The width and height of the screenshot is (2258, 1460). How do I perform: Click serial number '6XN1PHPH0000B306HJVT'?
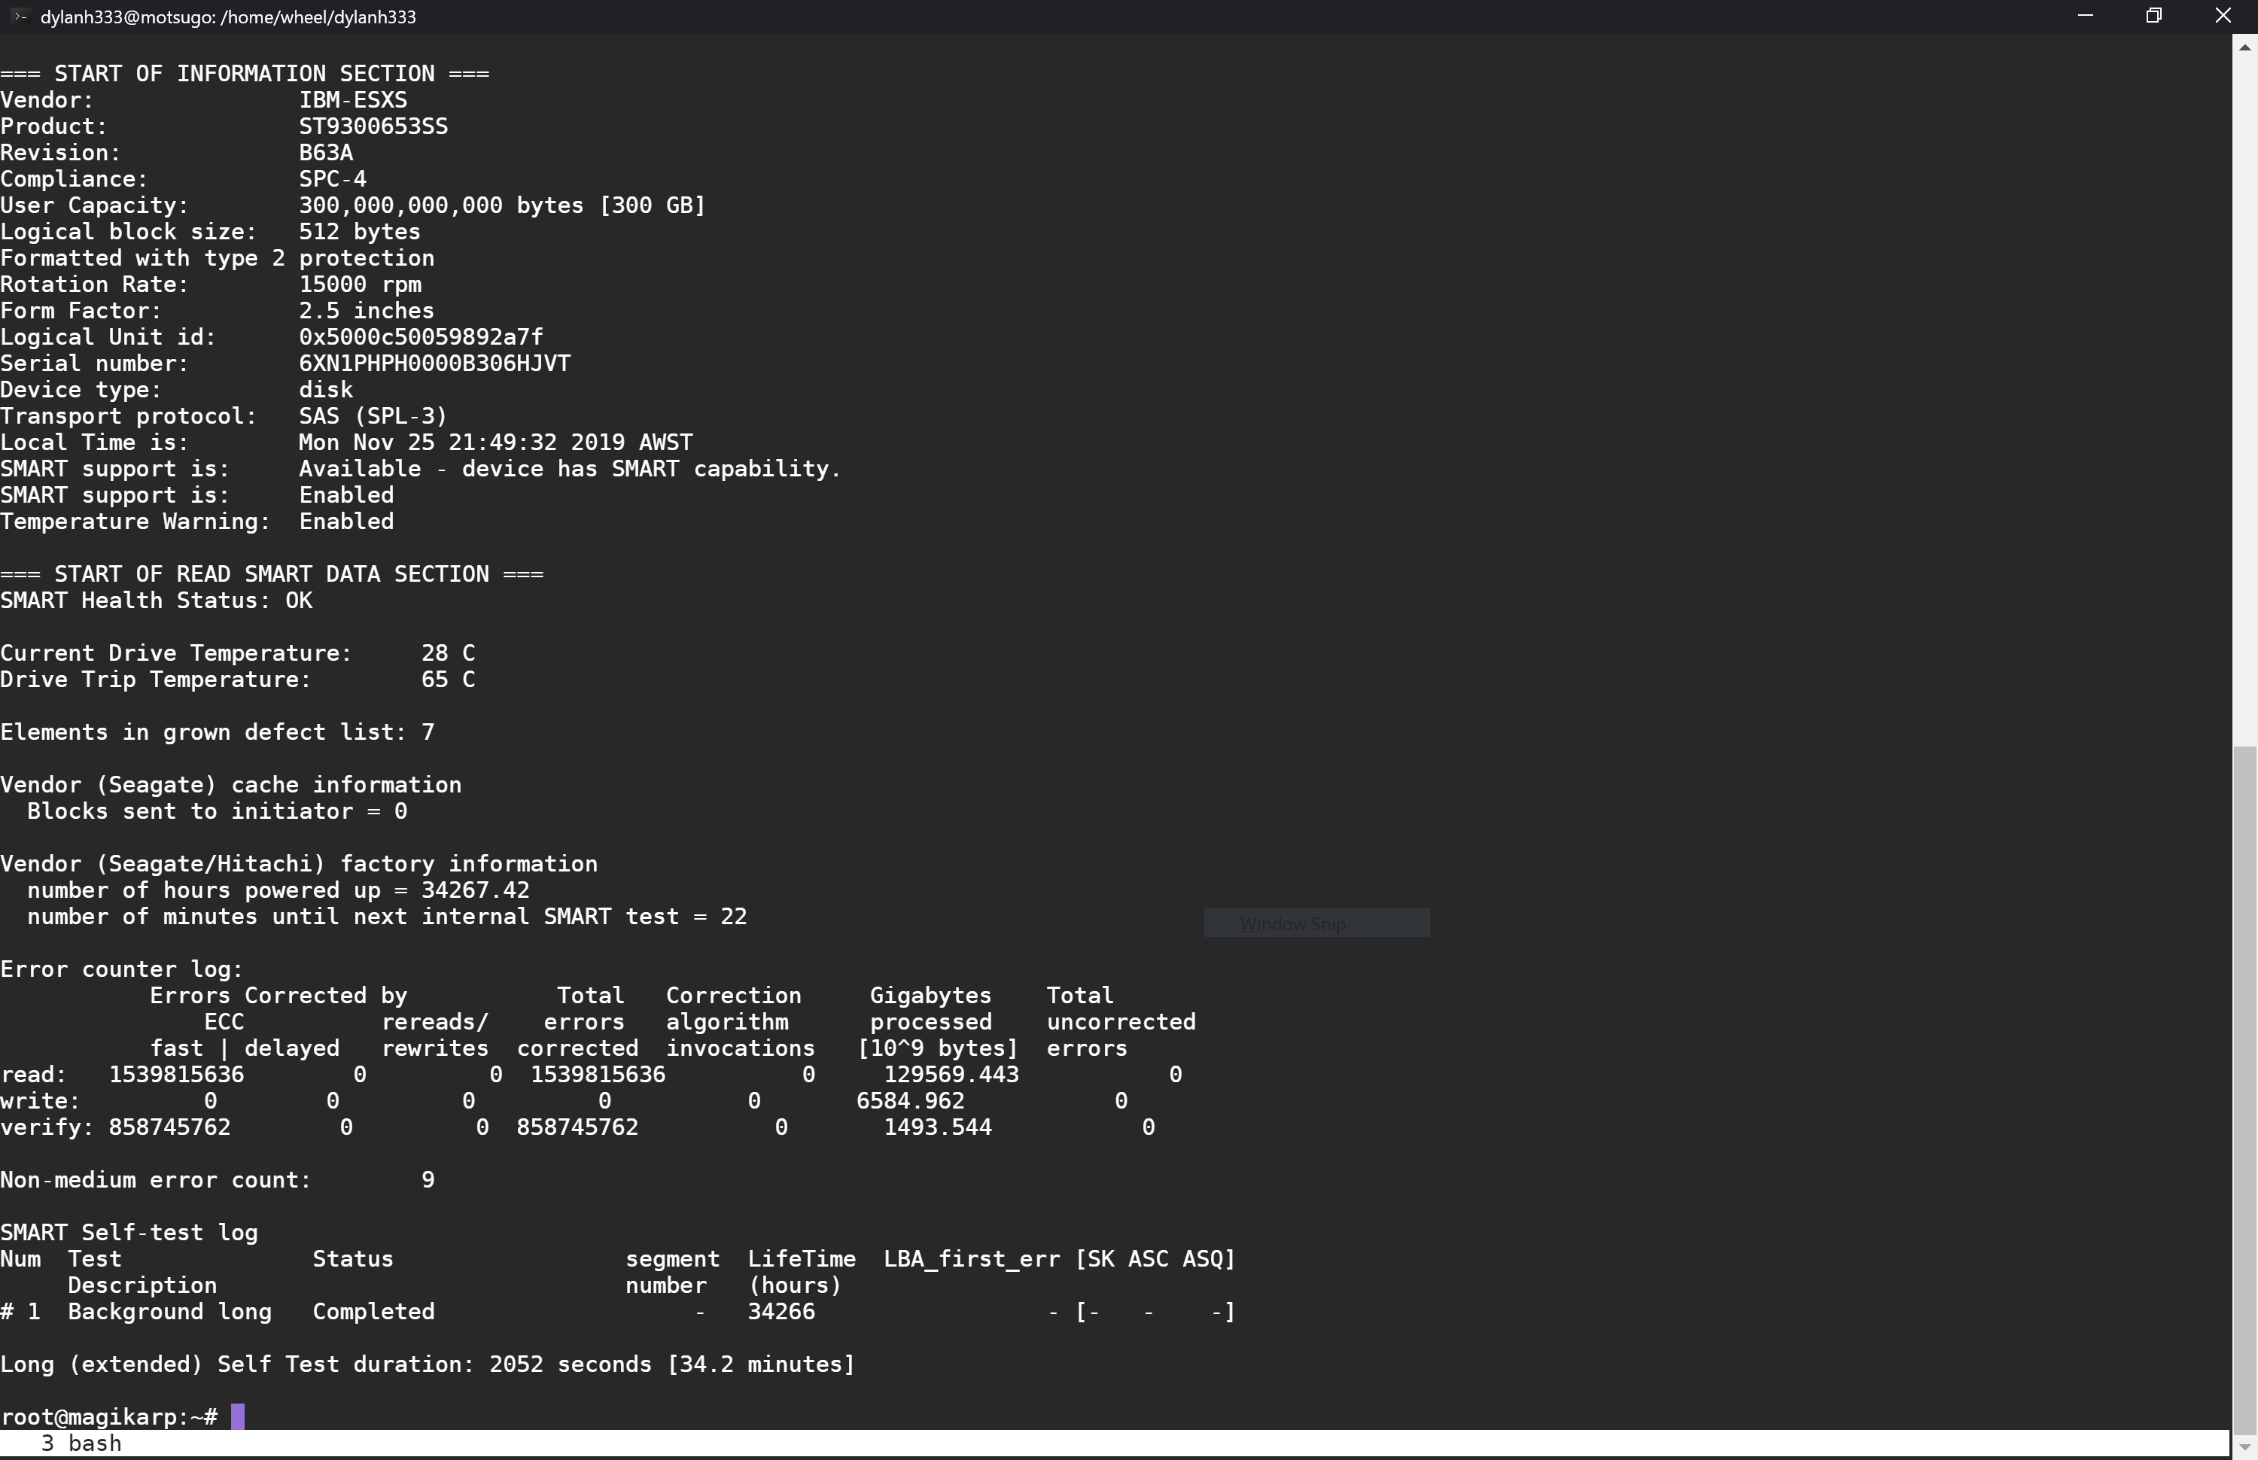click(434, 363)
